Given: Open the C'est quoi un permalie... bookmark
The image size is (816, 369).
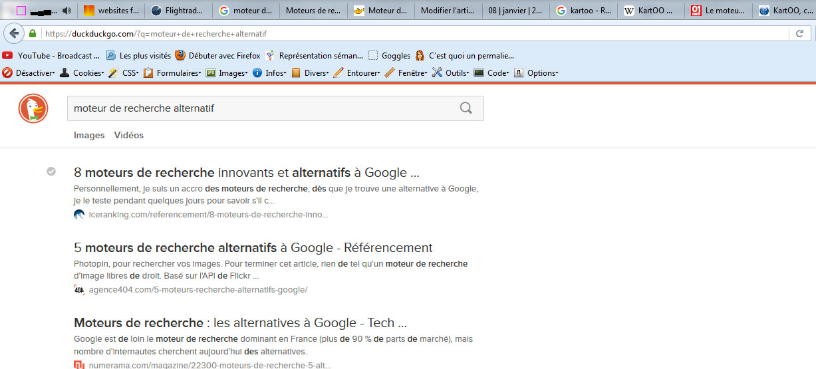Looking at the screenshot, I should point(464,56).
